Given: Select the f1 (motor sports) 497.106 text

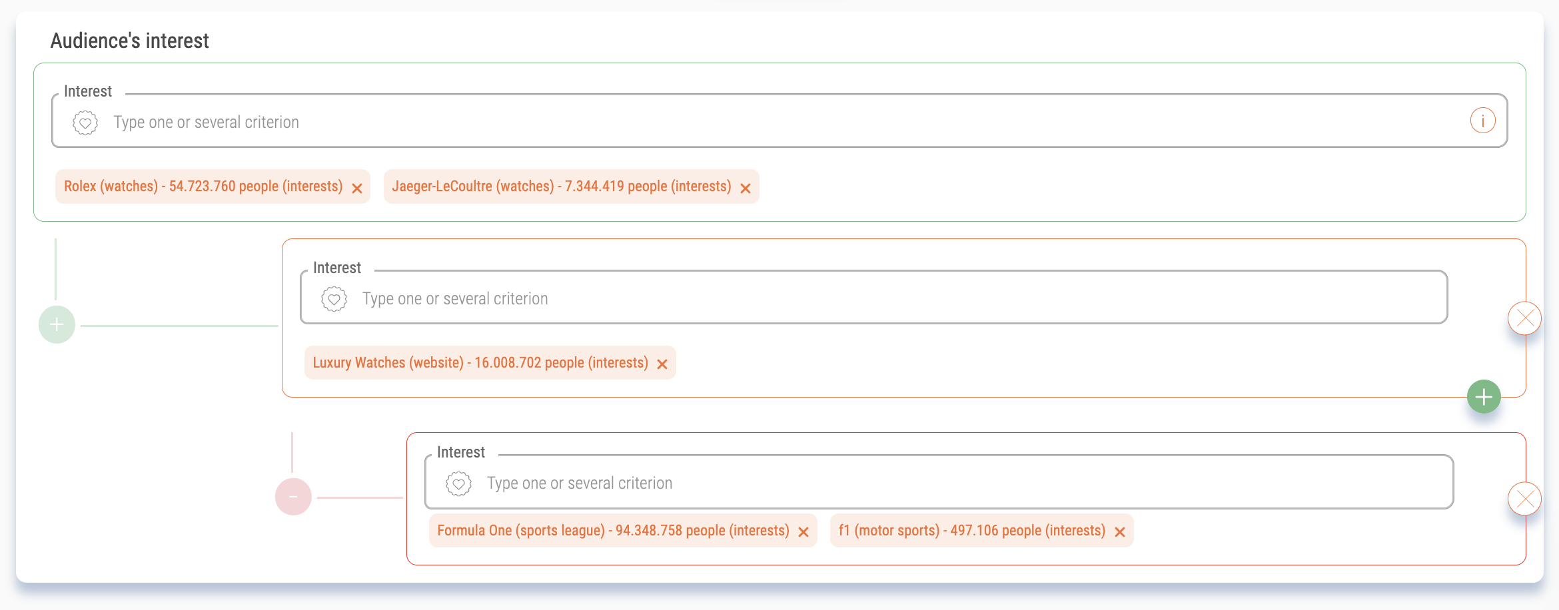Looking at the screenshot, I should point(972,531).
